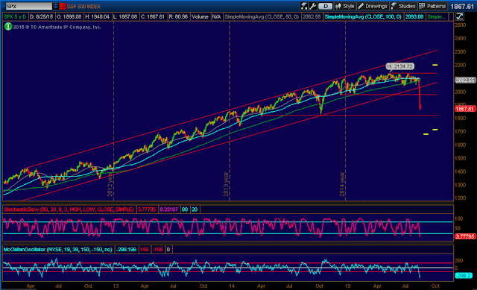Screen dimensions: 477x290
Task: Click the green info icon
Action: pyautogui.click(x=8, y=27)
